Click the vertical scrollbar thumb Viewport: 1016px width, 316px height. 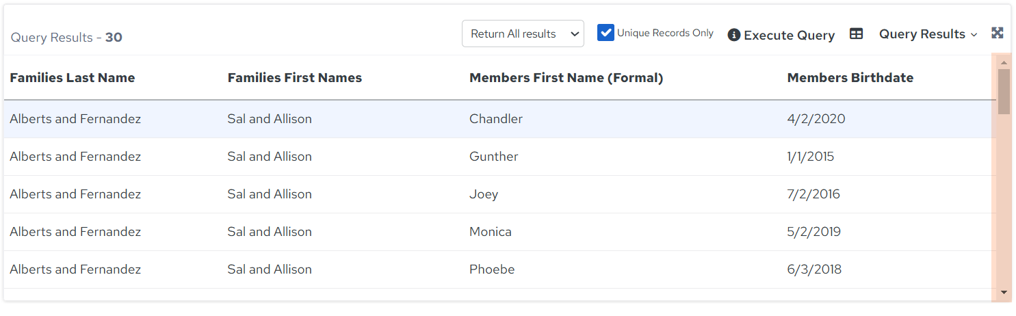pos(1004,91)
